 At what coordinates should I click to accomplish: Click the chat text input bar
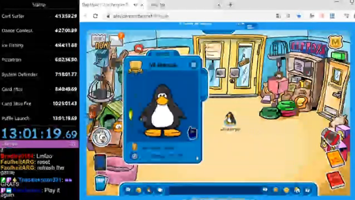[x=215, y=190]
